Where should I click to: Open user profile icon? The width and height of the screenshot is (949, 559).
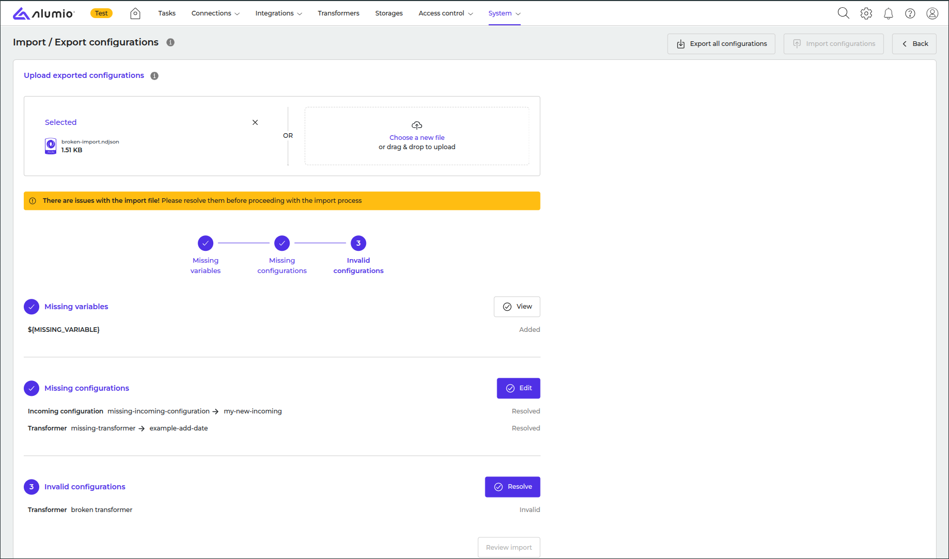(x=932, y=13)
